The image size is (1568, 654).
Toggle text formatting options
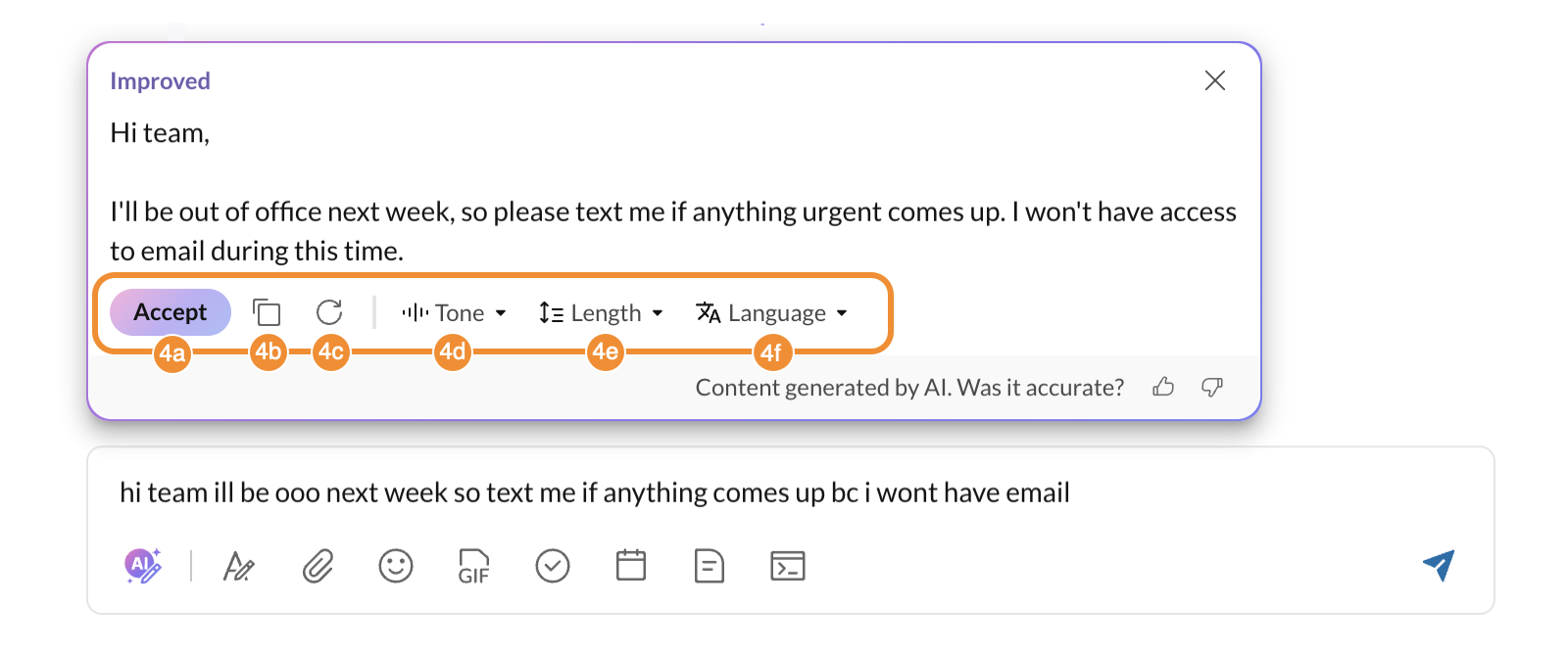click(238, 566)
